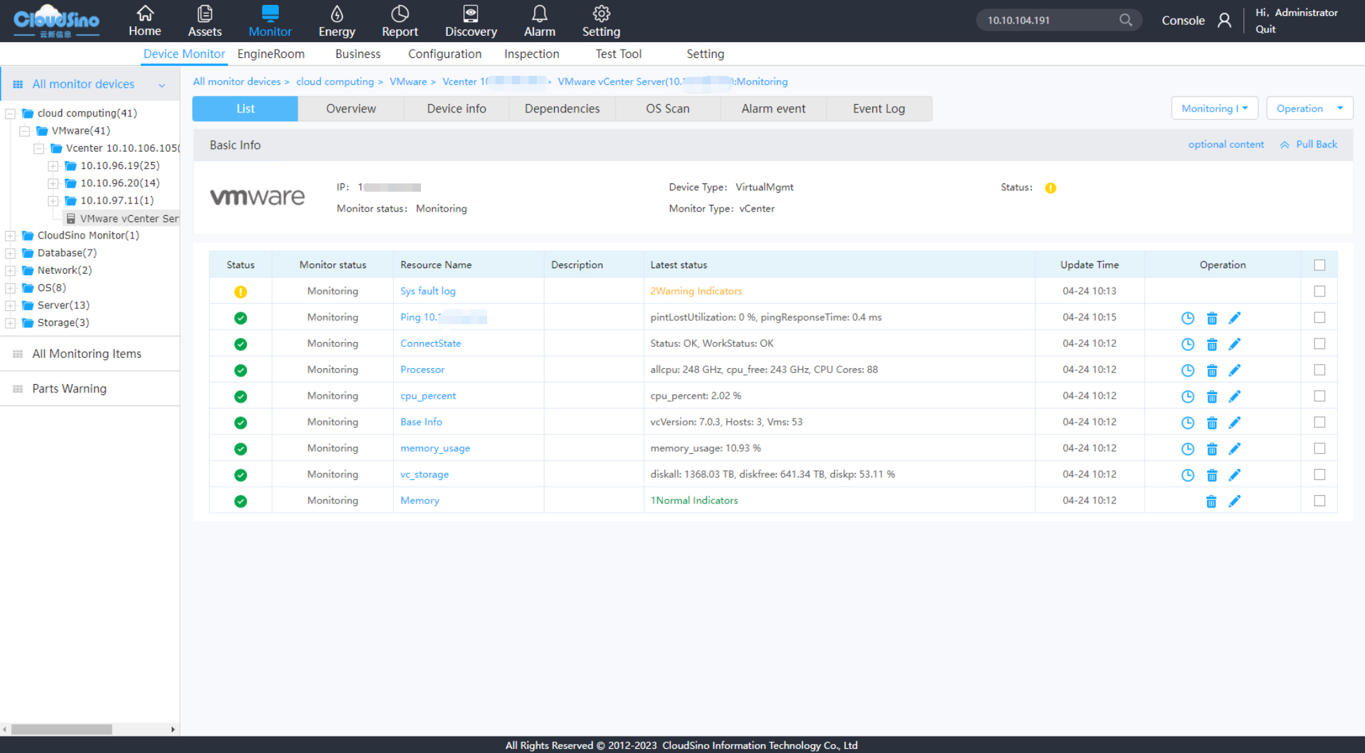Open the Report section icon
The width and height of the screenshot is (1365, 753).
[400, 13]
